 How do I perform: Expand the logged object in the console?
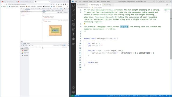[31, 47]
